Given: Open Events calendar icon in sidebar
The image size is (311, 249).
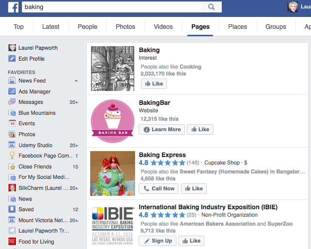Looking at the screenshot, I should [x=12, y=123].
